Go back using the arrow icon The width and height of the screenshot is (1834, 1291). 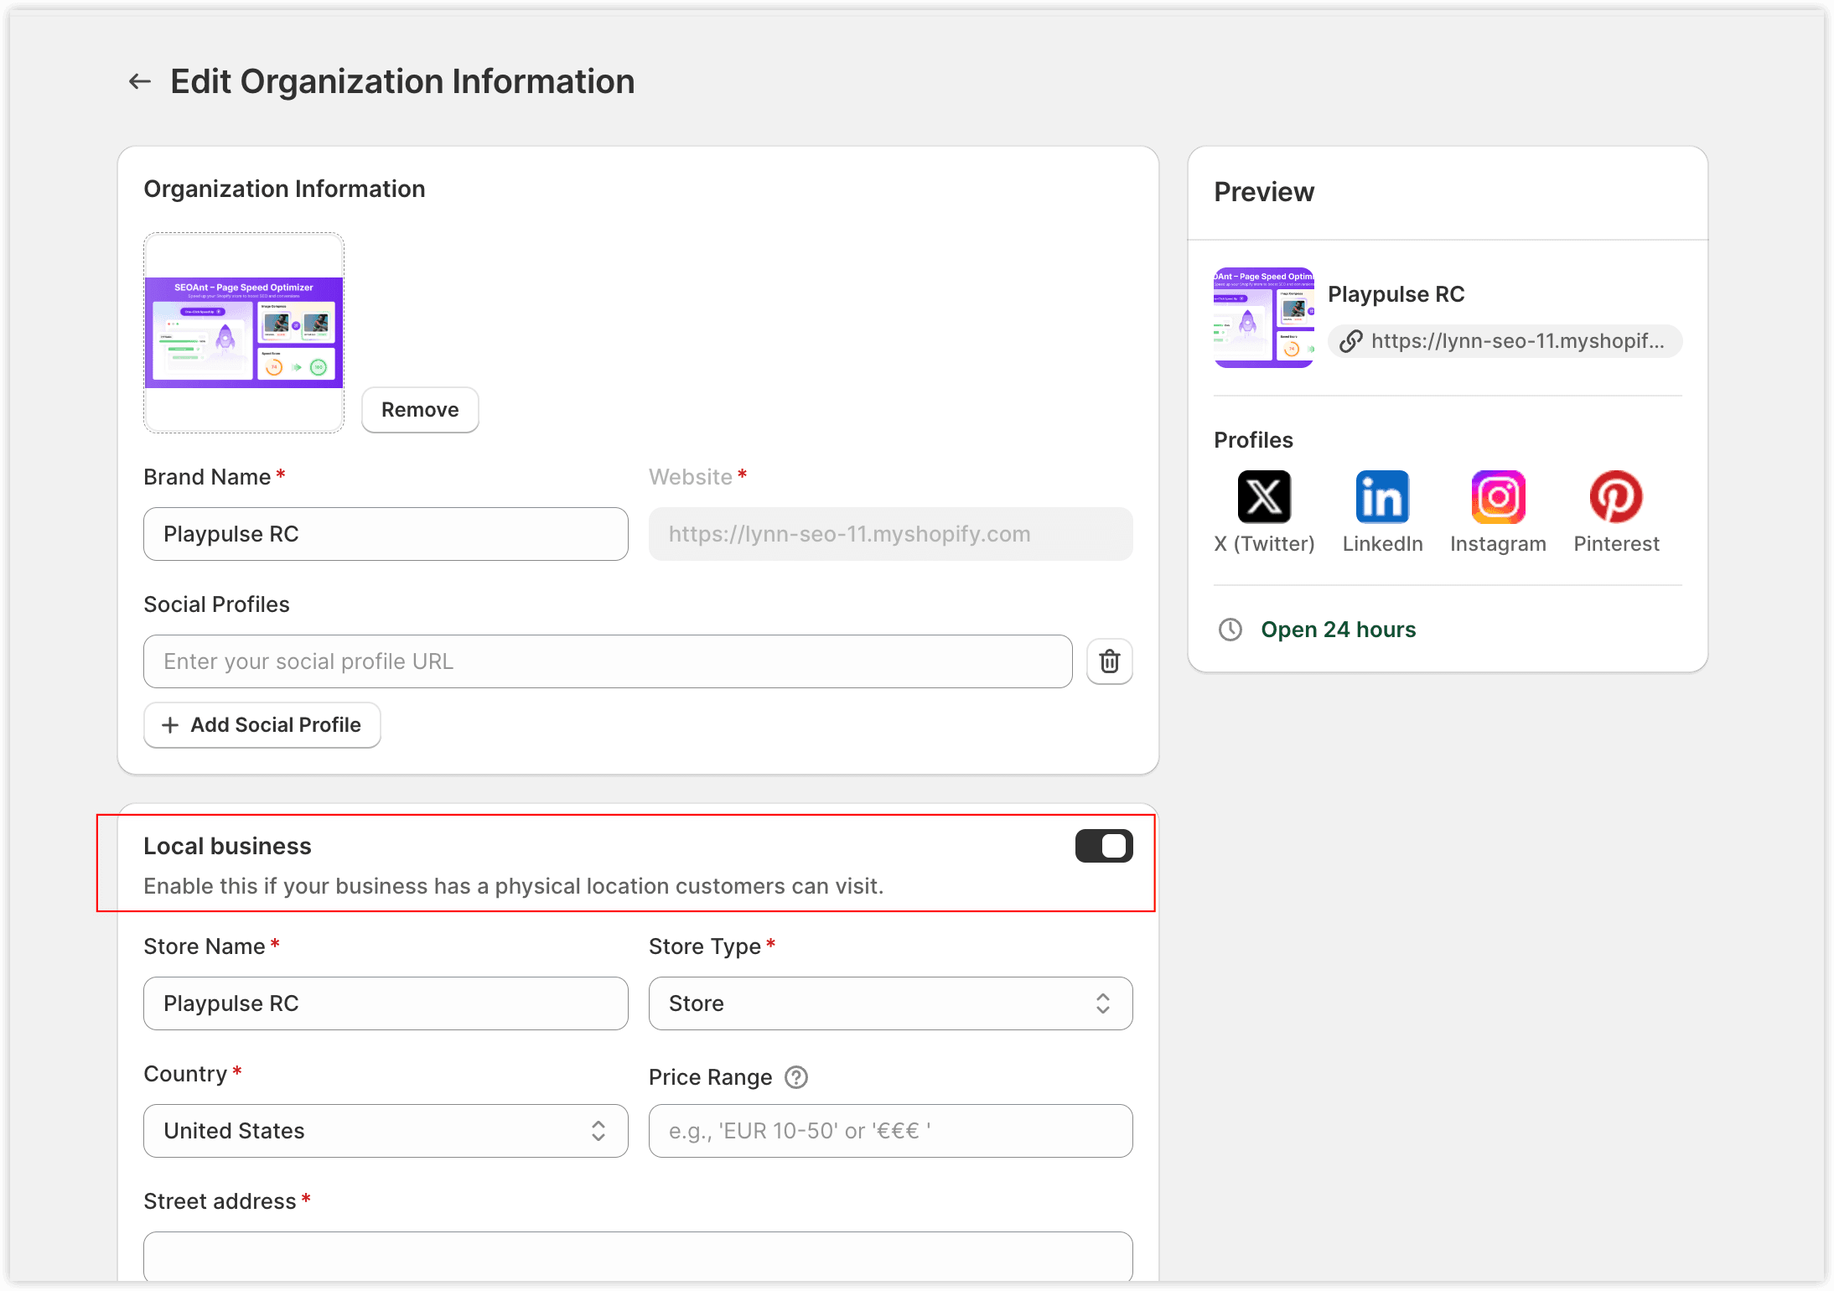[x=139, y=81]
